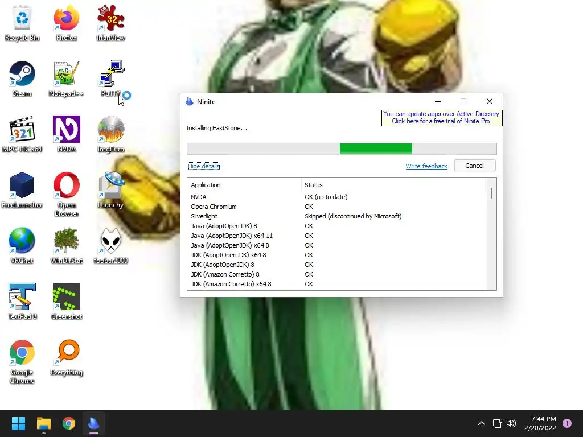Select the foobar2000 desktop icon

click(110, 246)
